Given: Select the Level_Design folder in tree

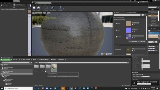Looking at the screenshot, I should point(9,79).
